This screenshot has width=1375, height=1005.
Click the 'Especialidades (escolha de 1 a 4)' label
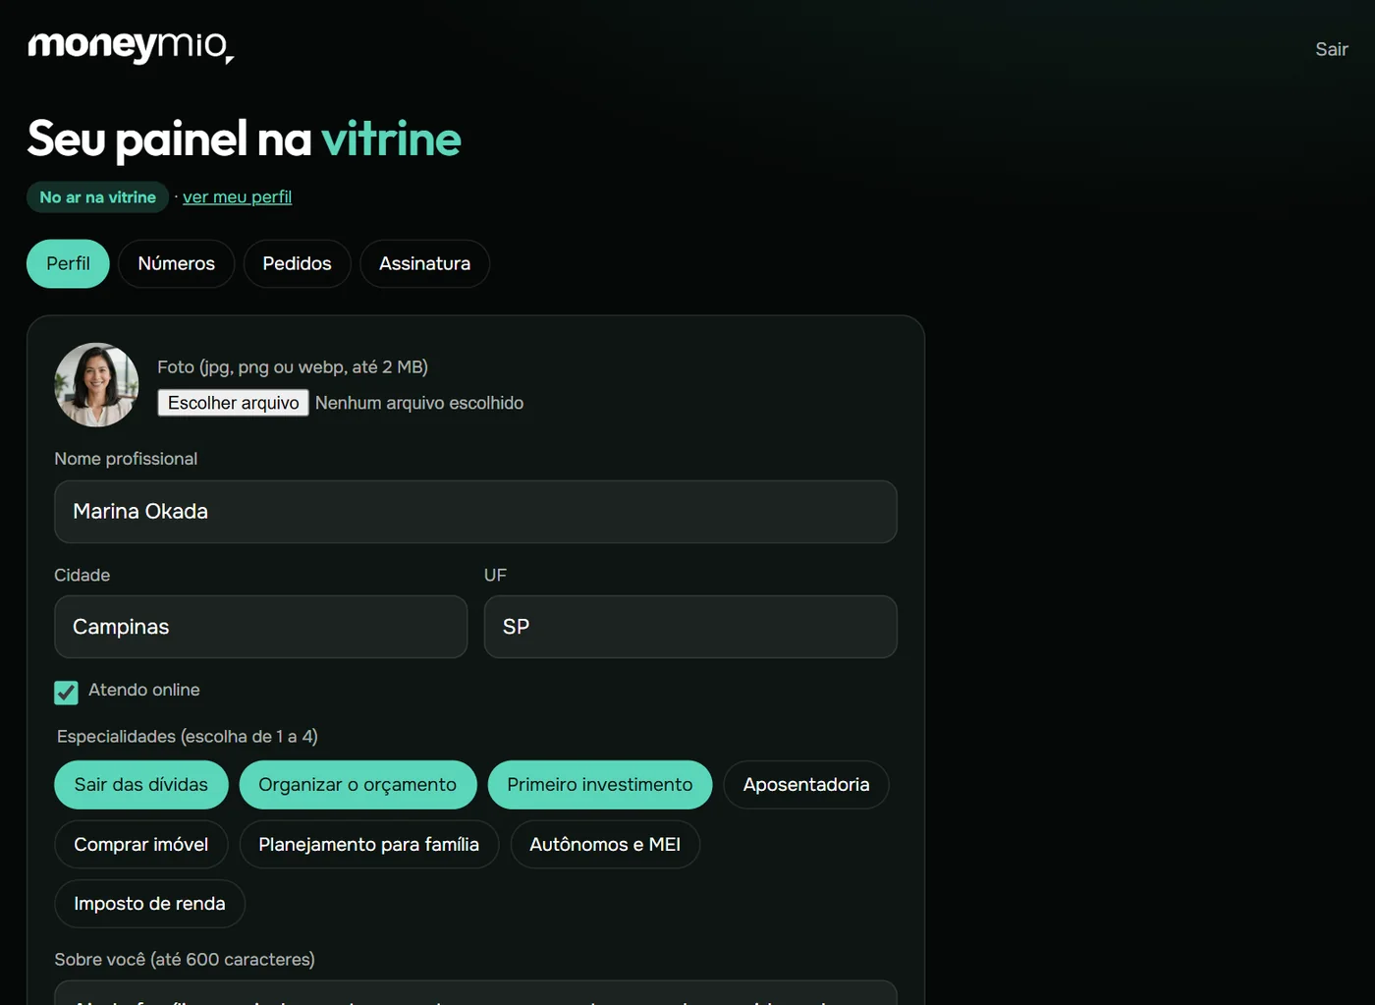point(188,737)
